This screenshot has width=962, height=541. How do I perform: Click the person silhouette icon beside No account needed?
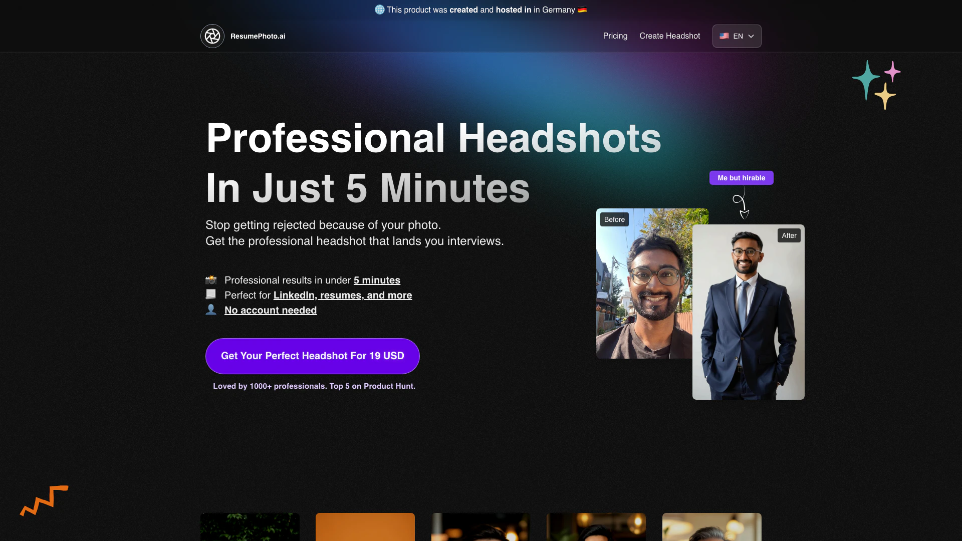point(211,310)
